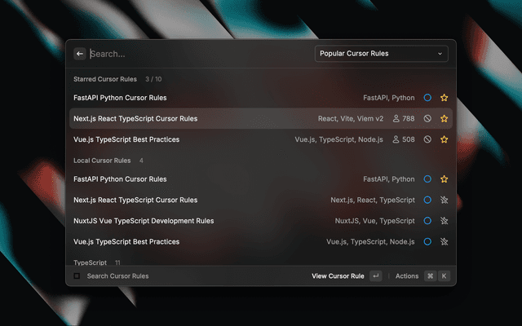Image resolution: width=522 pixels, height=326 pixels.
Task: Click the user count 788 icon
Action: pyautogui.click(x=397, y=119)
